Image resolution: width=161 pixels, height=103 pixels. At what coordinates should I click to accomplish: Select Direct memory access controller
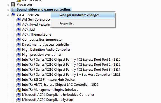(46, 45)
